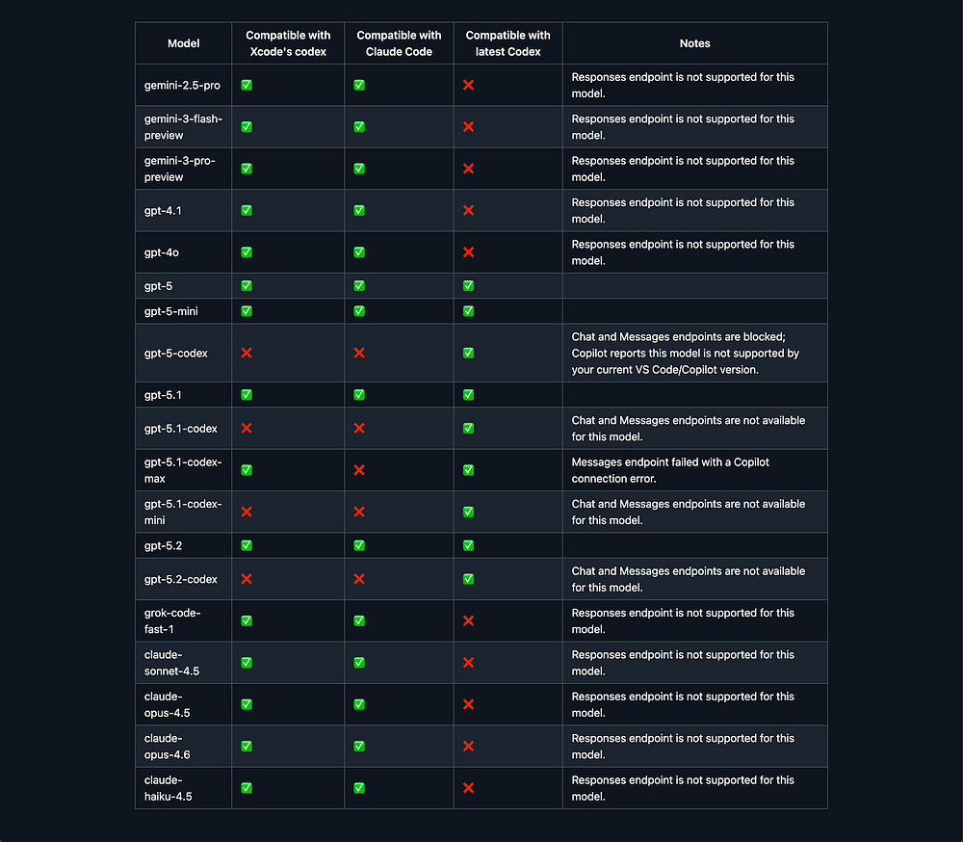This screenshot has width=963, height=842.
Task: Click the 'Compatible with Claude Code' header
Action: click(400, 43)
